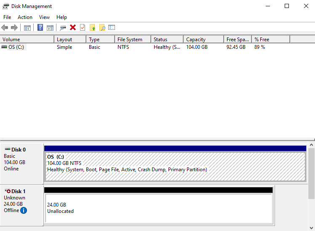This screenshot has height=231, width=315.
Task: Click the Back arrow toolbar icon
Action: [5, 28]
